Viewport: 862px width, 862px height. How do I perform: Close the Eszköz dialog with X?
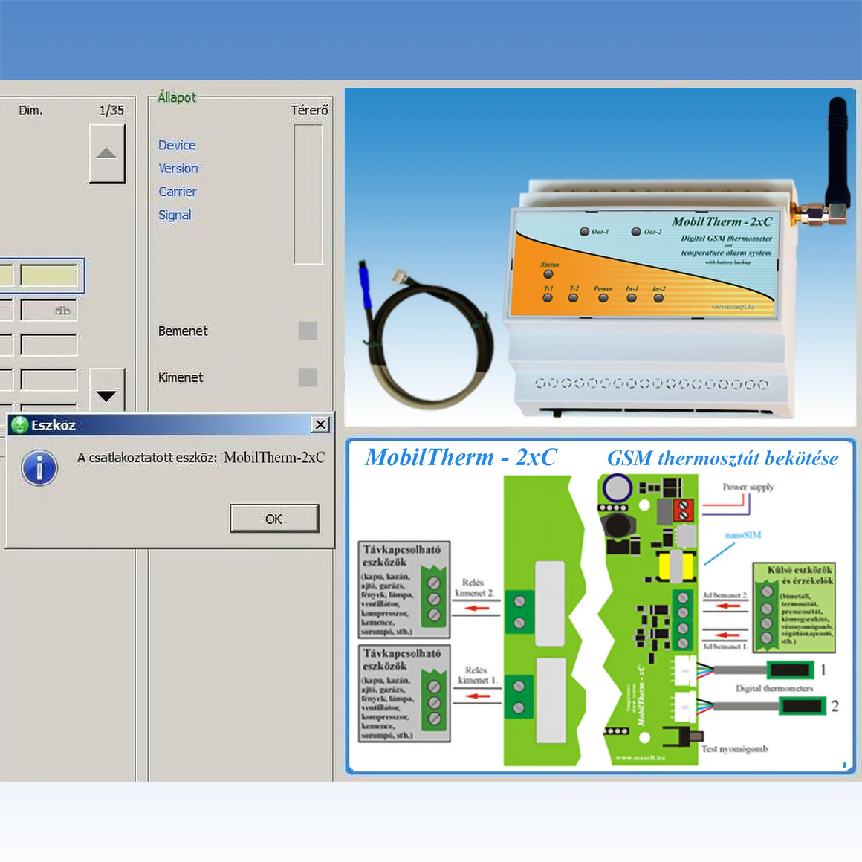(320, 424)
